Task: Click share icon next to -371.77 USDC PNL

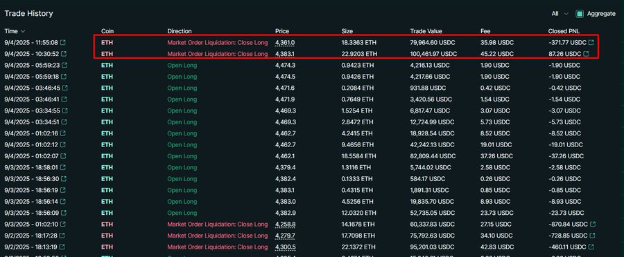Action: pyautogui.click(x=591, y=42)
